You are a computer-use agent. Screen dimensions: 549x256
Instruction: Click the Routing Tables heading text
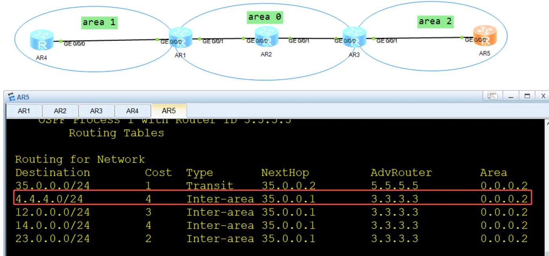[116, 133]
